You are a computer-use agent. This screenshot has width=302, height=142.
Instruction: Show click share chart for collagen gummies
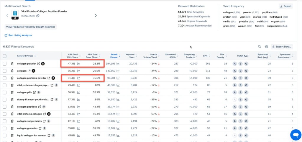(78, 128)
